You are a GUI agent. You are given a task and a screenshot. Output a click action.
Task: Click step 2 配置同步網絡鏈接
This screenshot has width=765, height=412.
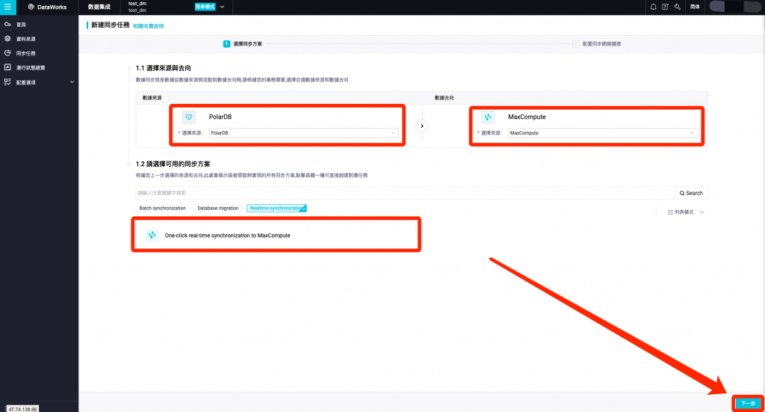click(597, 44)
